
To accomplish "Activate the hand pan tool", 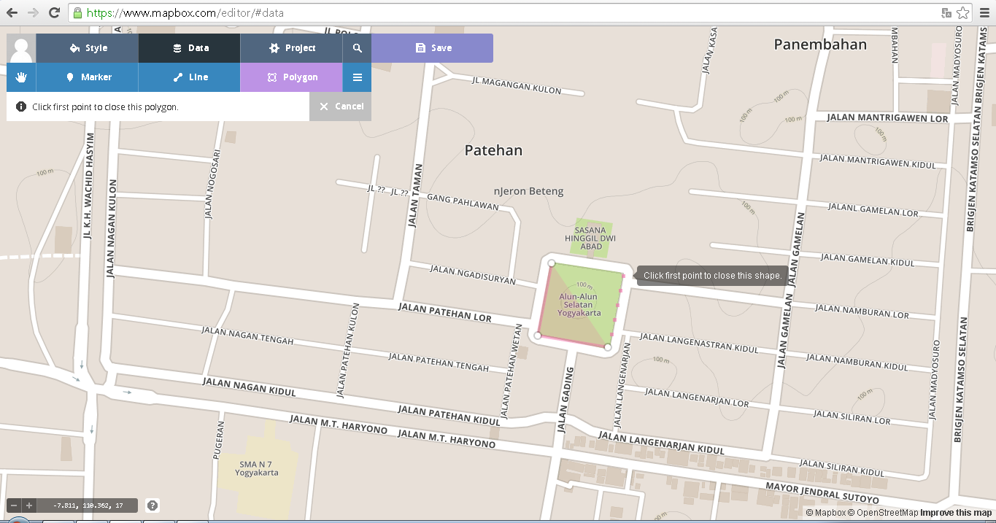I will [20, 77].
